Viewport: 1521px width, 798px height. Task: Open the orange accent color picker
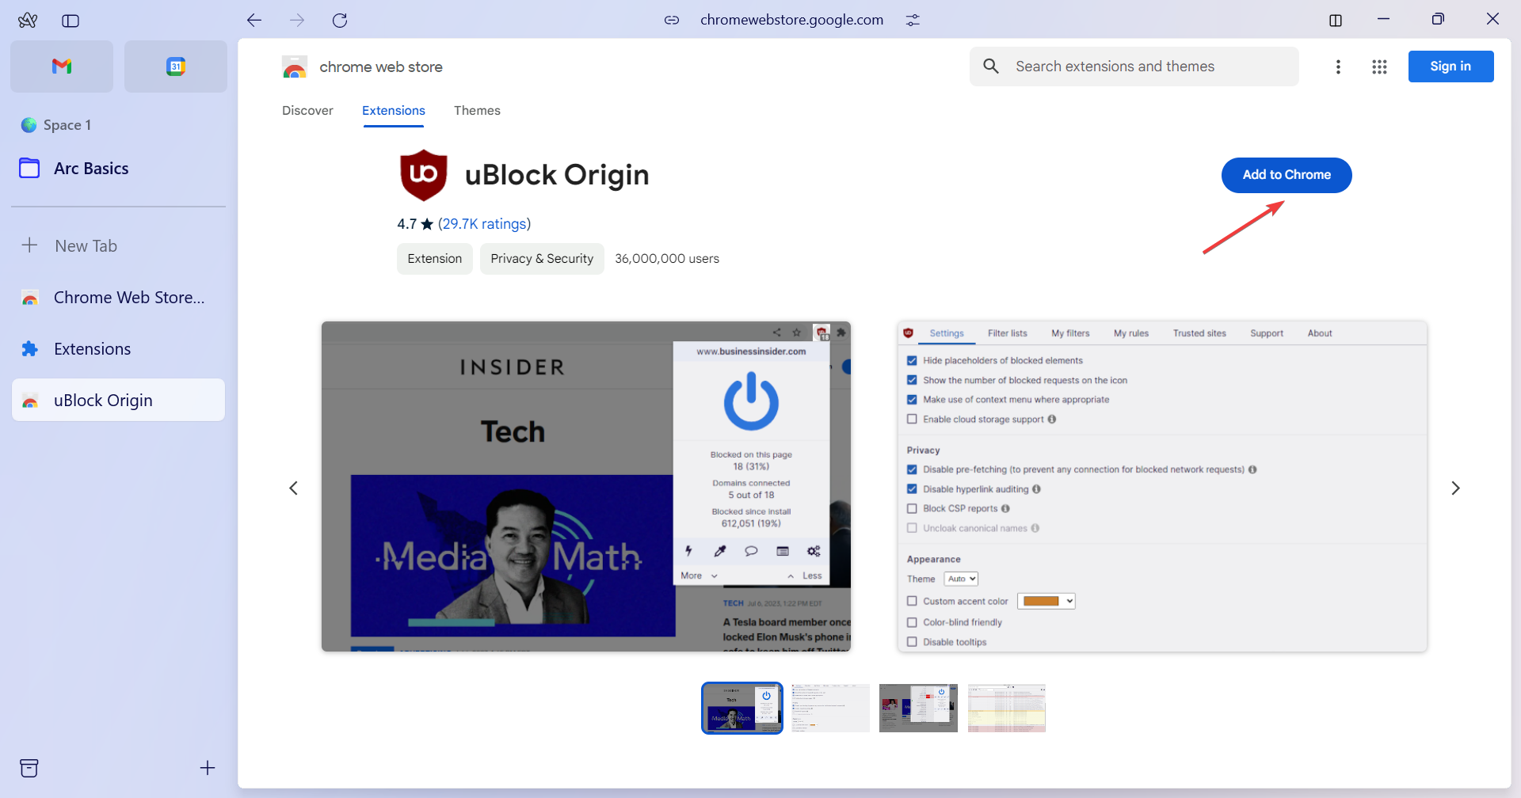[x=1046, y=602]
